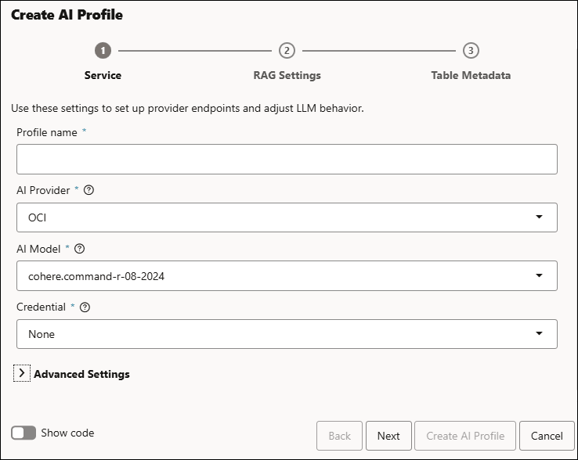Click the step 3 circle icon
Viewport: 578px width, 460px height.
471,51
